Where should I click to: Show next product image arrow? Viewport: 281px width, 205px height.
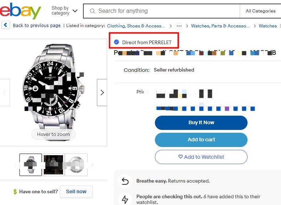tap(102, 93)
